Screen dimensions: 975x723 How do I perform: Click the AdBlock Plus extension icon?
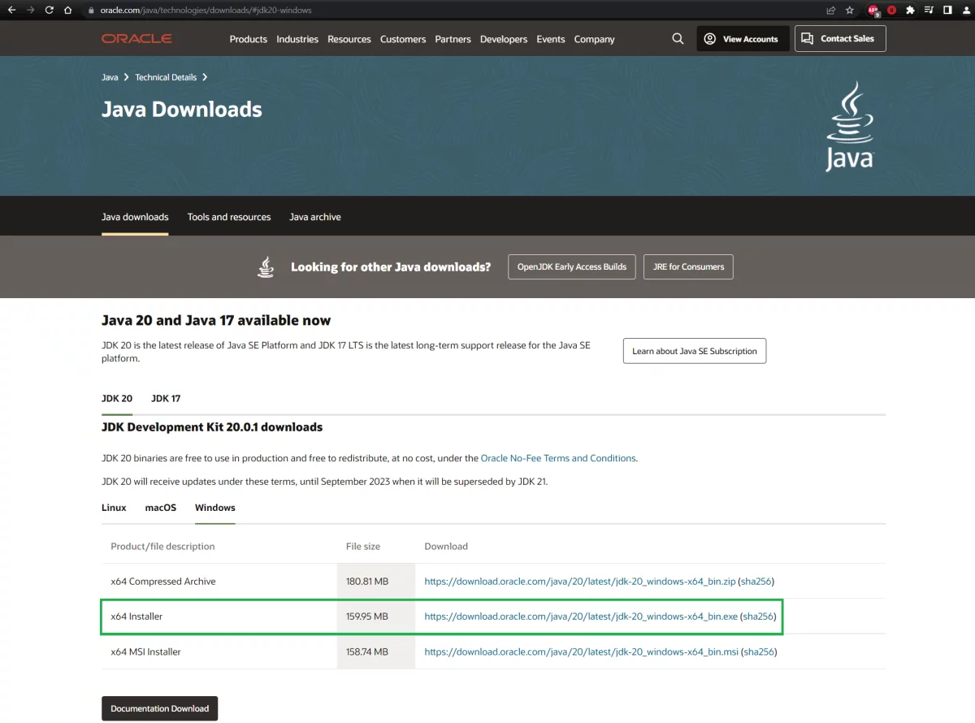[x=873, y=11]
